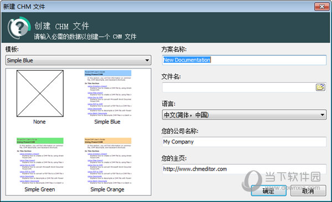Expand the 语言 中文(简体，中国) dropdown
Screen dimensions: 332x202
244,115
